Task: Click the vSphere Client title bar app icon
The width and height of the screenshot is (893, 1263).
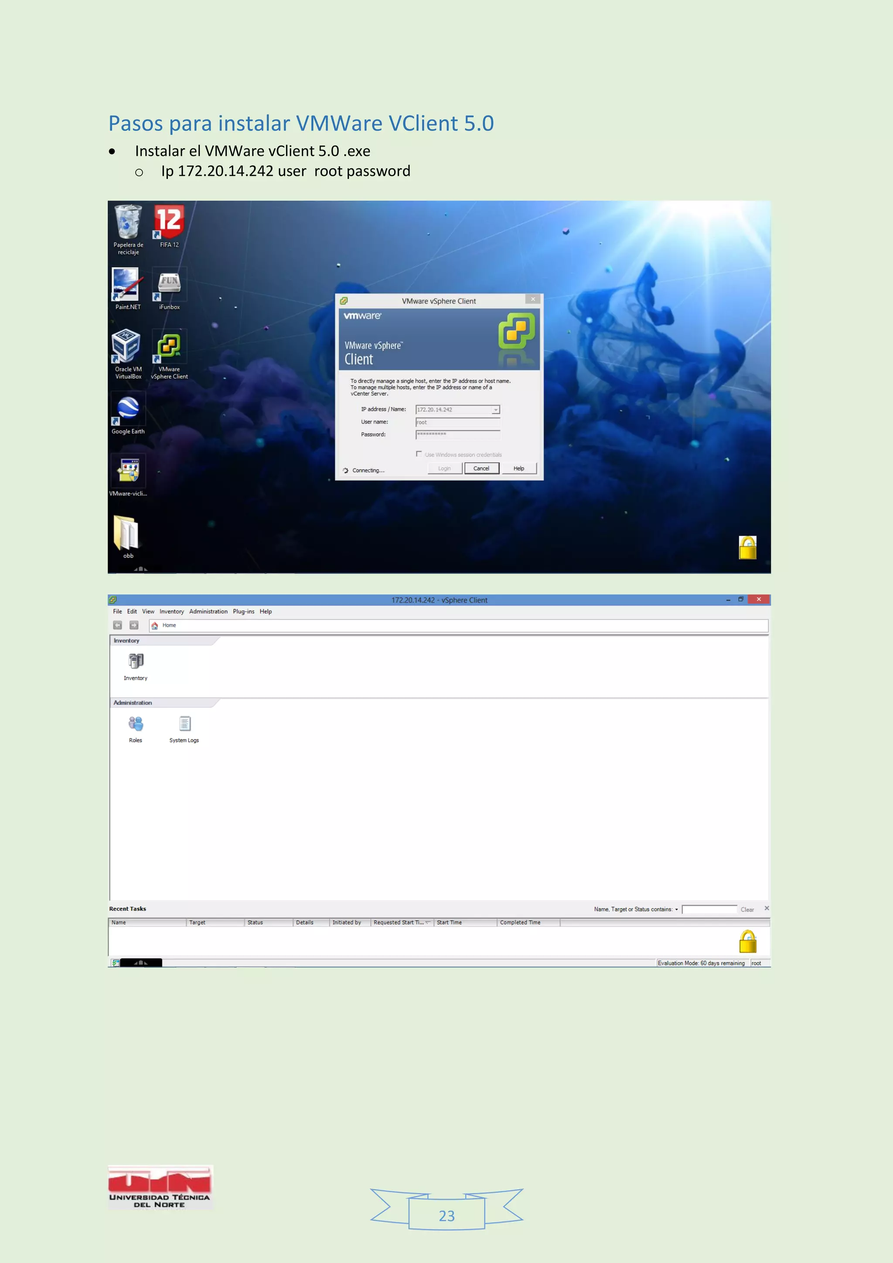Action: point(113,600)
